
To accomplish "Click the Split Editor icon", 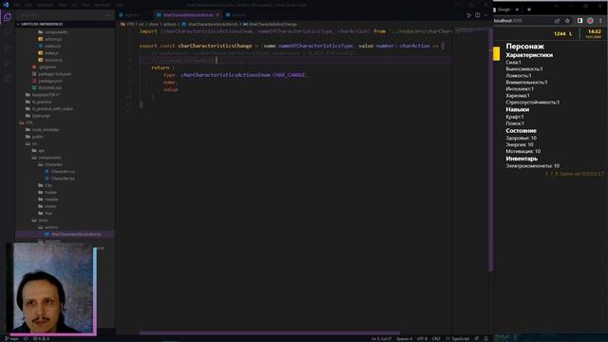I will coord(478,15).
